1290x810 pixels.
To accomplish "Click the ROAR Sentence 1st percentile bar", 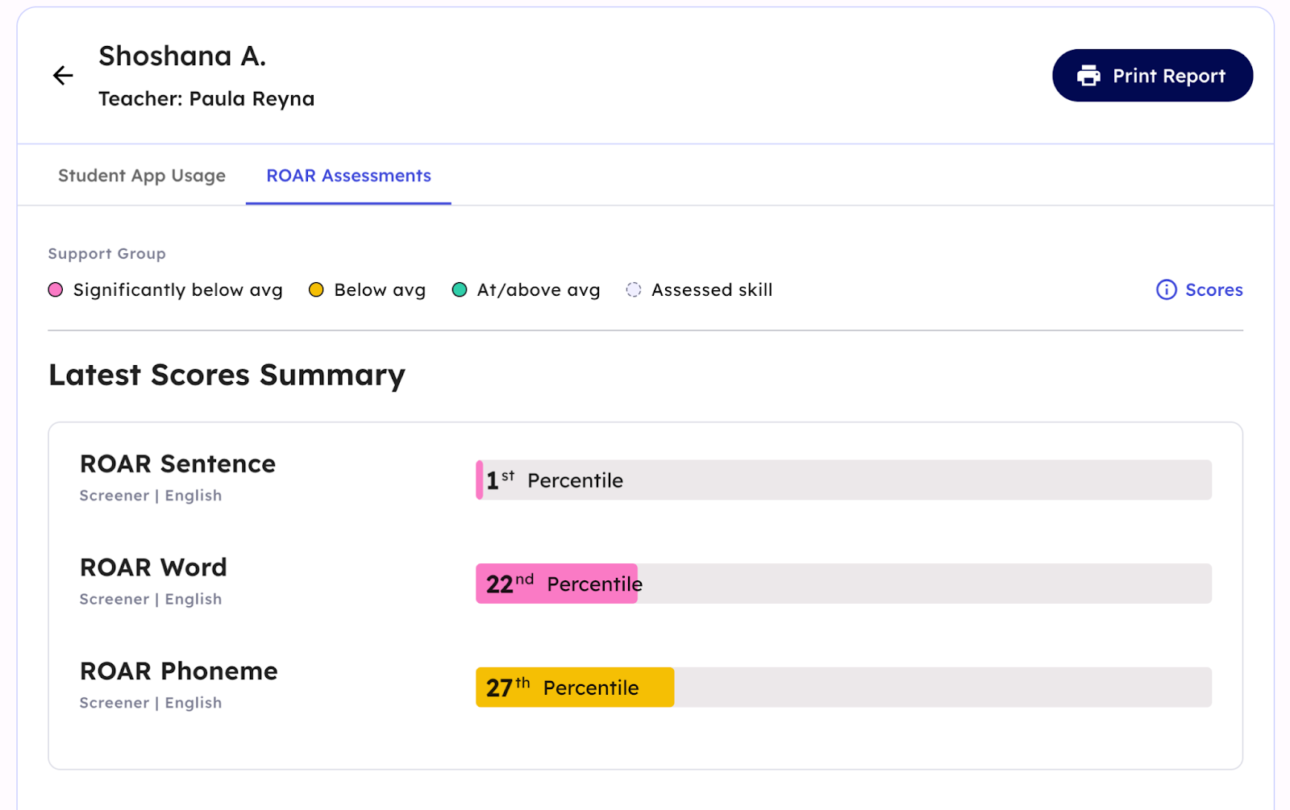I will [x=843, y=480].
